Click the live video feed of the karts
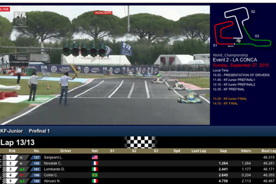 pyautogui.click(x=105, y=65)
